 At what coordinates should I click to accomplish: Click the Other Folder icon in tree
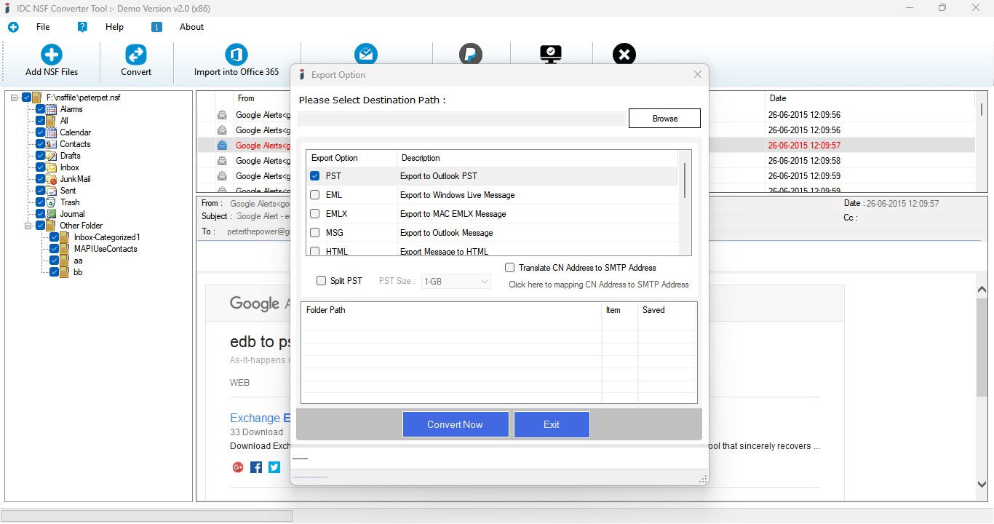[52, 226]
